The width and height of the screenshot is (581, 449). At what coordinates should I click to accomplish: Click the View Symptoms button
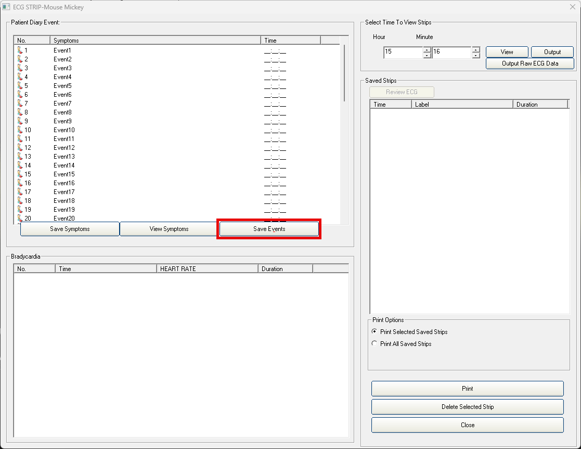pyautogui.click(x=169, y=229)
